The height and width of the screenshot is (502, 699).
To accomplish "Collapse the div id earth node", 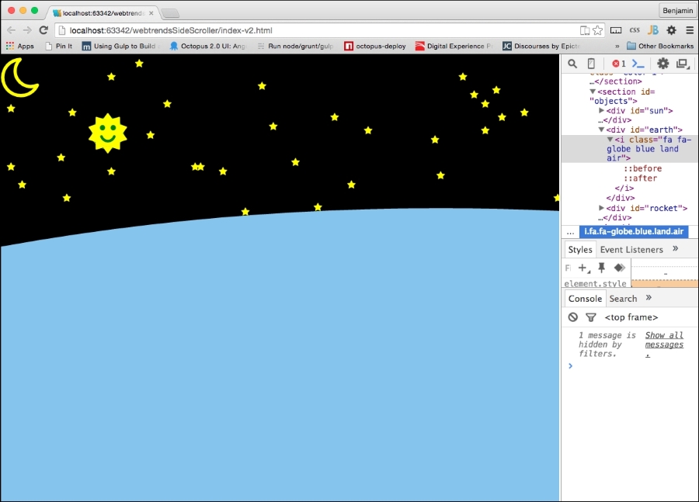I will tap(601, 130).
